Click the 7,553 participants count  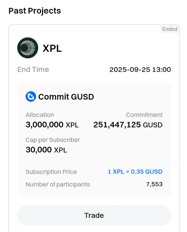[x=154, y=184]
